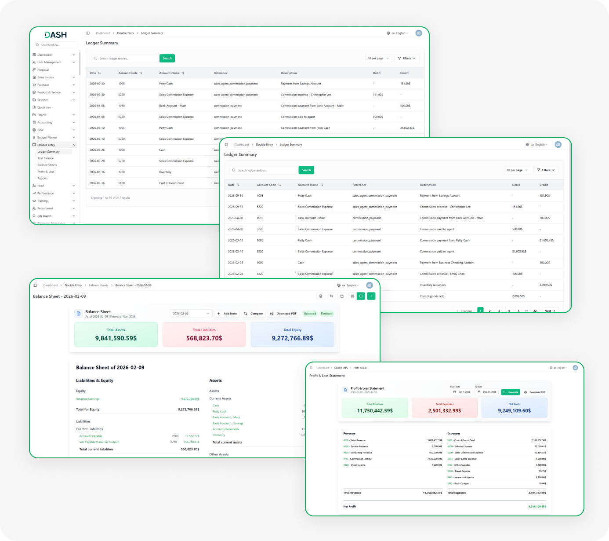Open Balance Sheets in the sidebar
609x541 pixels.
coord(47,165)
